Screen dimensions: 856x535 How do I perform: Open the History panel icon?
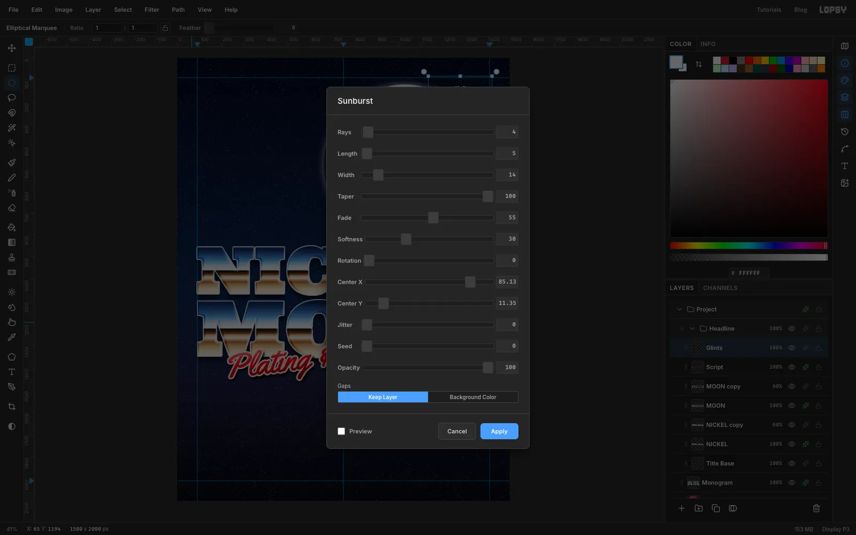(845, 132)
